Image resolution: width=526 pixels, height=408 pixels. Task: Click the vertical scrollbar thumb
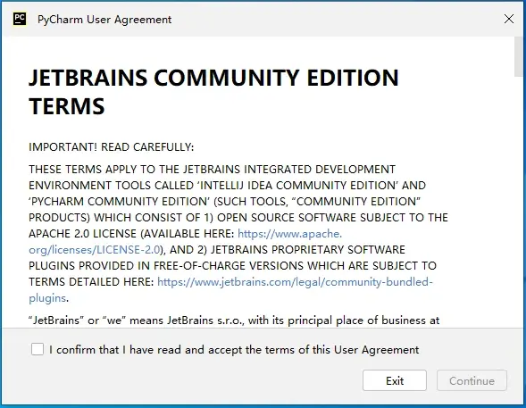click(518, 56)
